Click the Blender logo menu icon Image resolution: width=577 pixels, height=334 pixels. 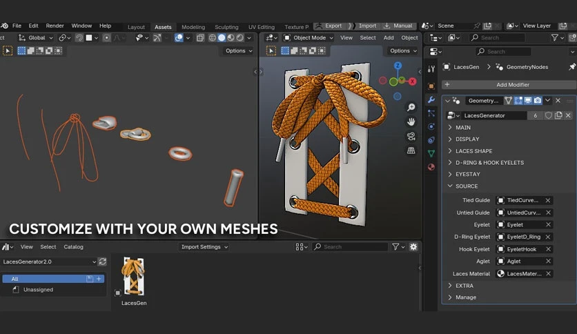(4, 26)
